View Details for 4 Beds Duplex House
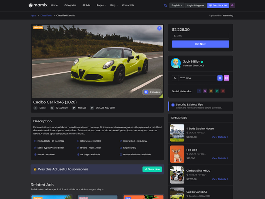This screenshot has height=199, width=265. pyautogui.click(x=220, y=137)
